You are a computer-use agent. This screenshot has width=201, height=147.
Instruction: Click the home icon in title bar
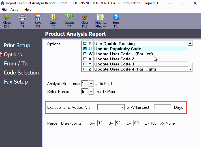[3, 3]
